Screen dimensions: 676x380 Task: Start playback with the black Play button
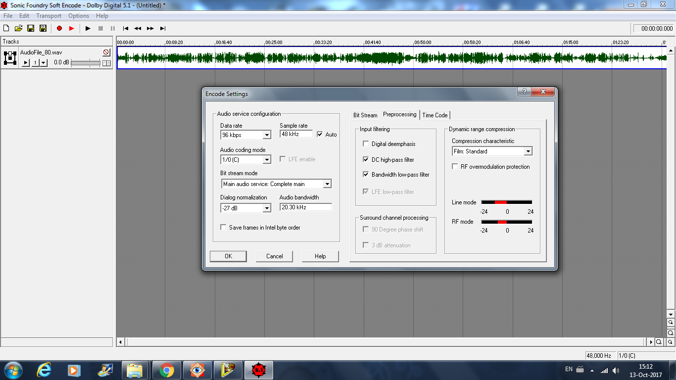pos(88,29)
